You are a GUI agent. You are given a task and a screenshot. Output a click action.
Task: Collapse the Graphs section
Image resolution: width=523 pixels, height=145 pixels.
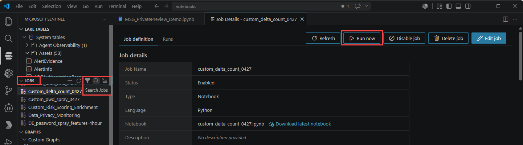click(21, 132)
